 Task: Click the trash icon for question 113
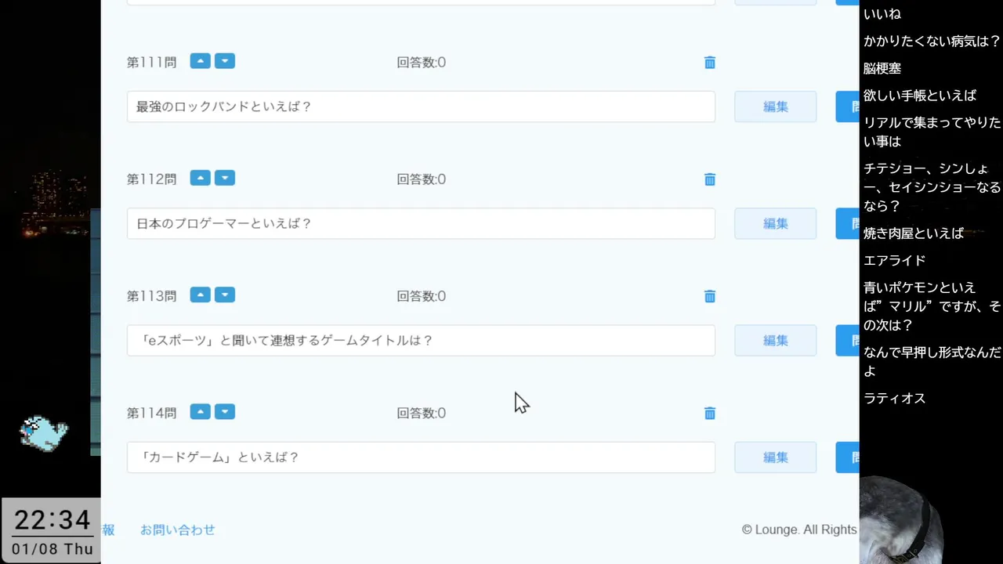point(710,296)
